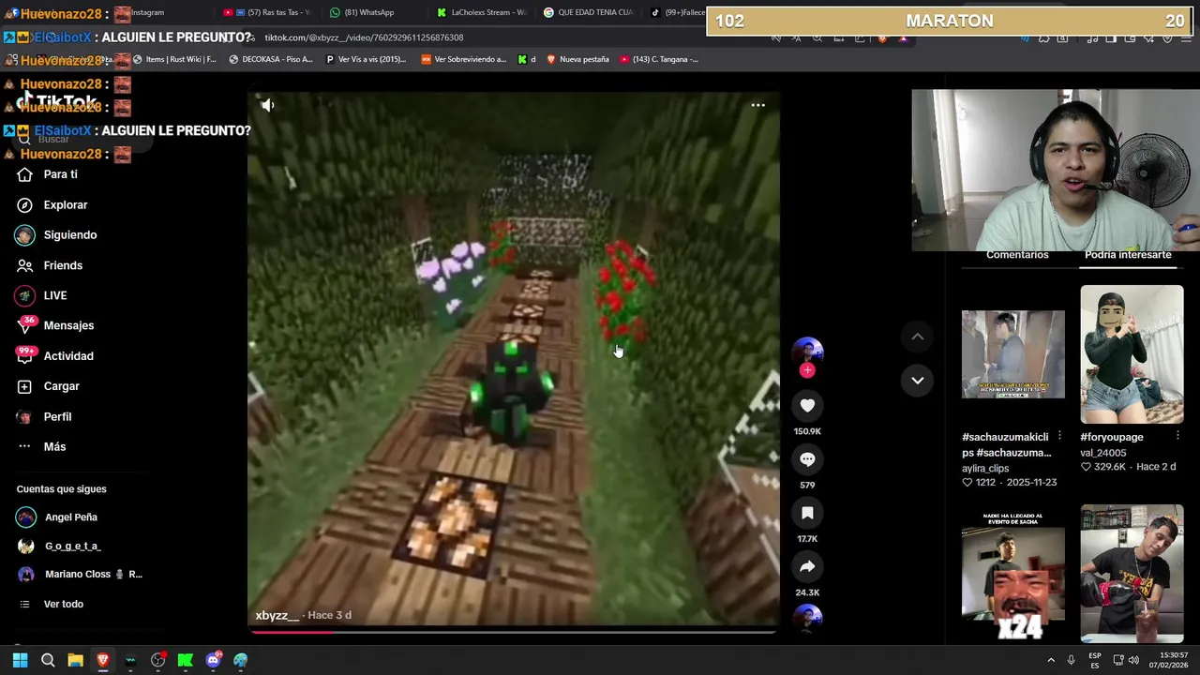Open Mensajes inbox
The image size is (1200, 675).
[68, 325]
